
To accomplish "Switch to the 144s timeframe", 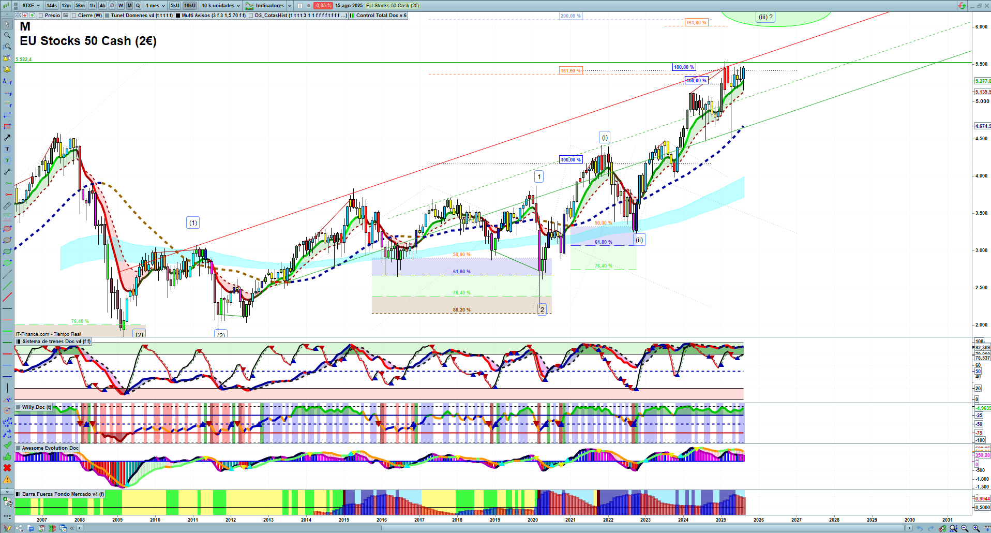I will pos(52,6).
